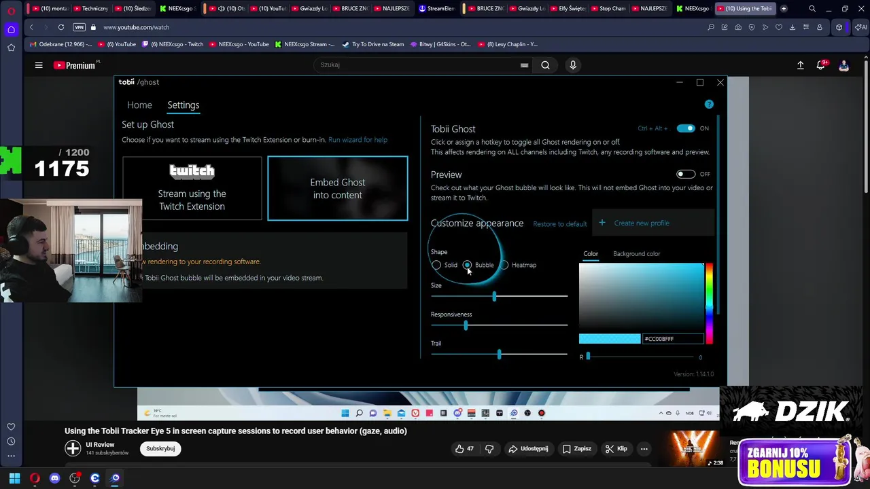Image resolution: width=870 pixels, height=489 pixels.
Task: Click Restore to default
Action: click(x=559, y=224)
